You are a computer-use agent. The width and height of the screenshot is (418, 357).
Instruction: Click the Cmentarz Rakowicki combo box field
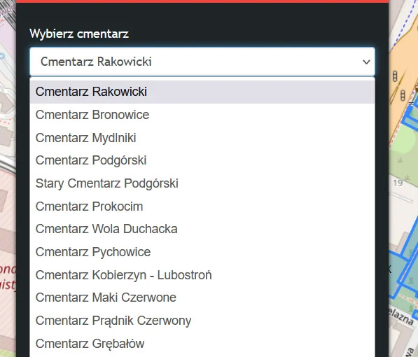click(202, 62)
